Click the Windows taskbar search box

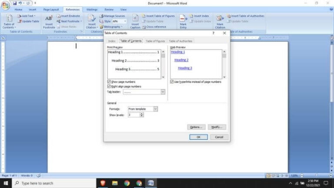pyautogui.click(x=52, y=183)
